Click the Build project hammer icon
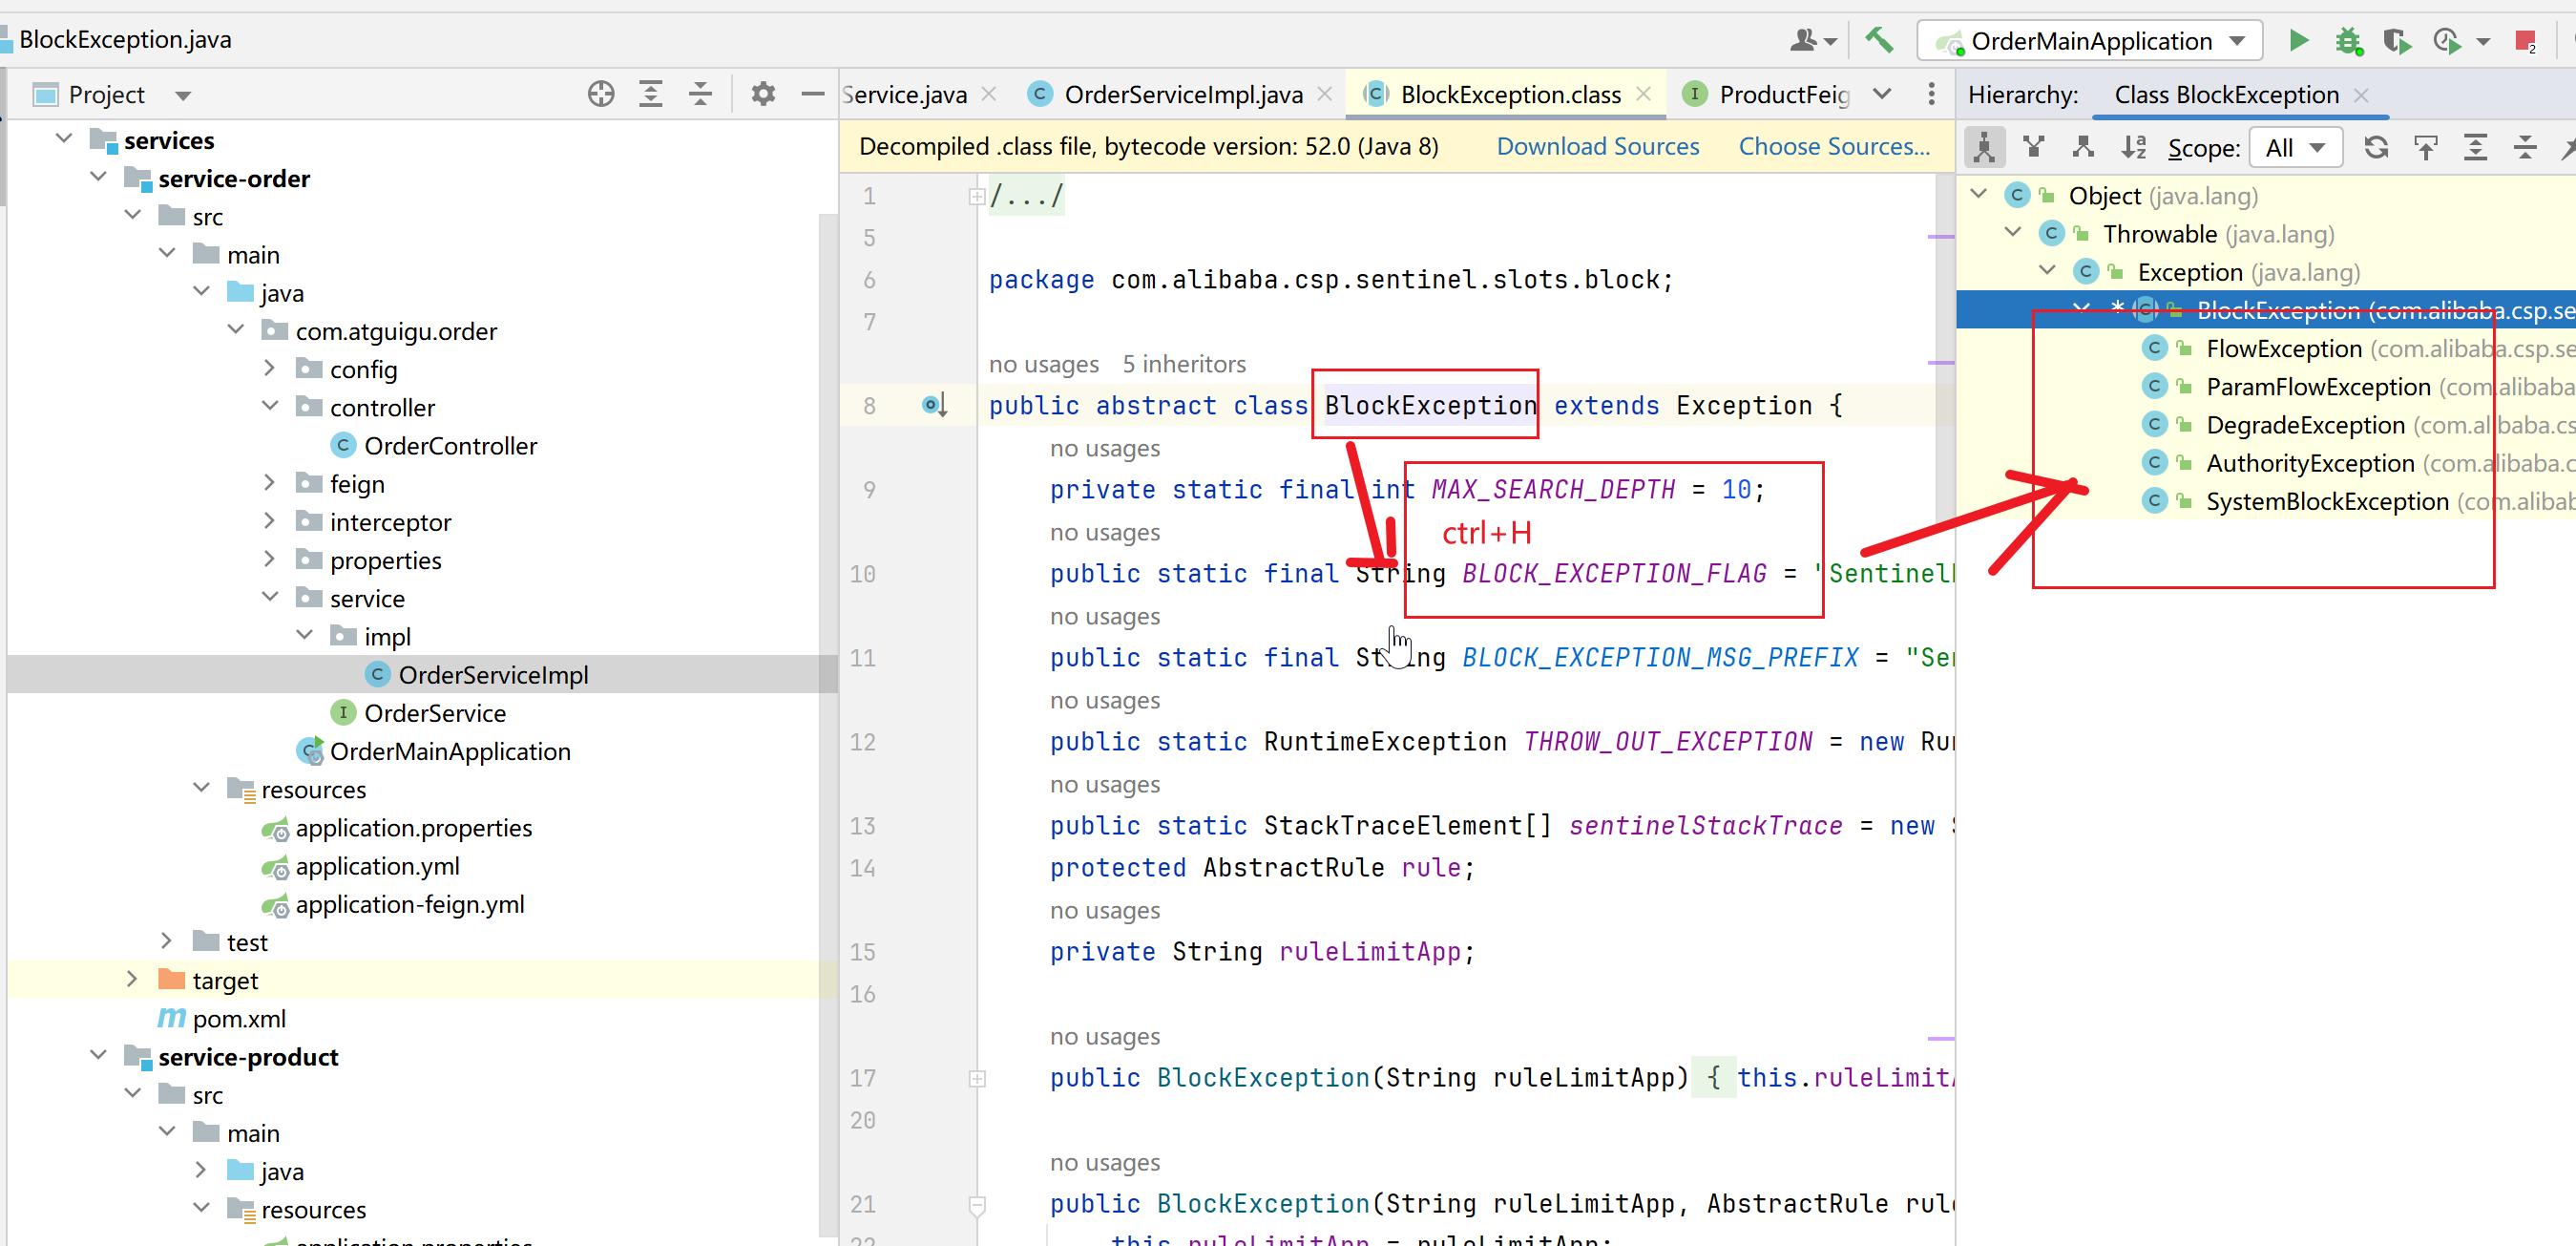Viewport: 2576px width, 1246px height. tap(1878, 40)
